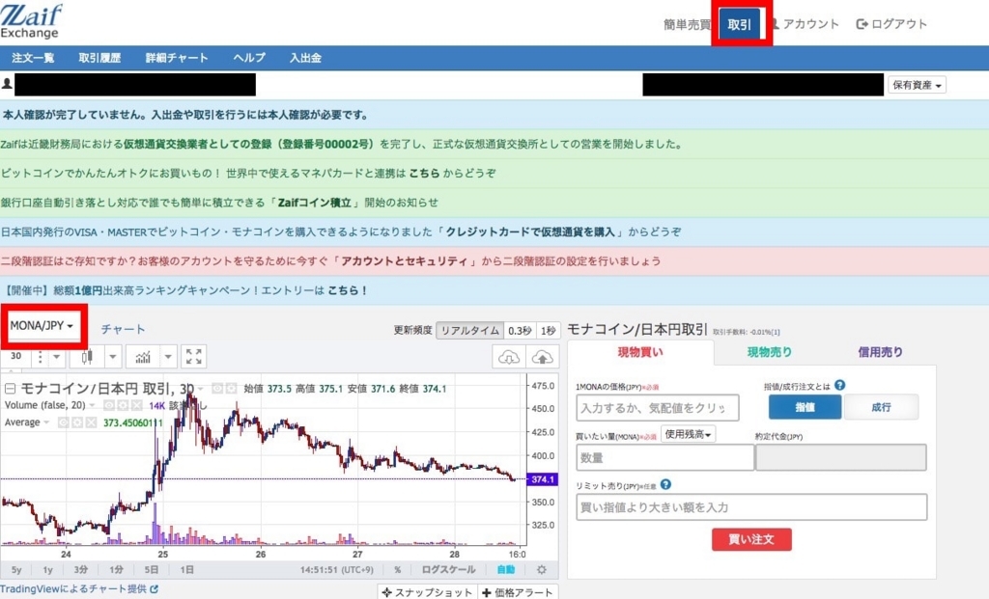Open the indicators chart icon
The image size is (989, 599).
[143, 357]
